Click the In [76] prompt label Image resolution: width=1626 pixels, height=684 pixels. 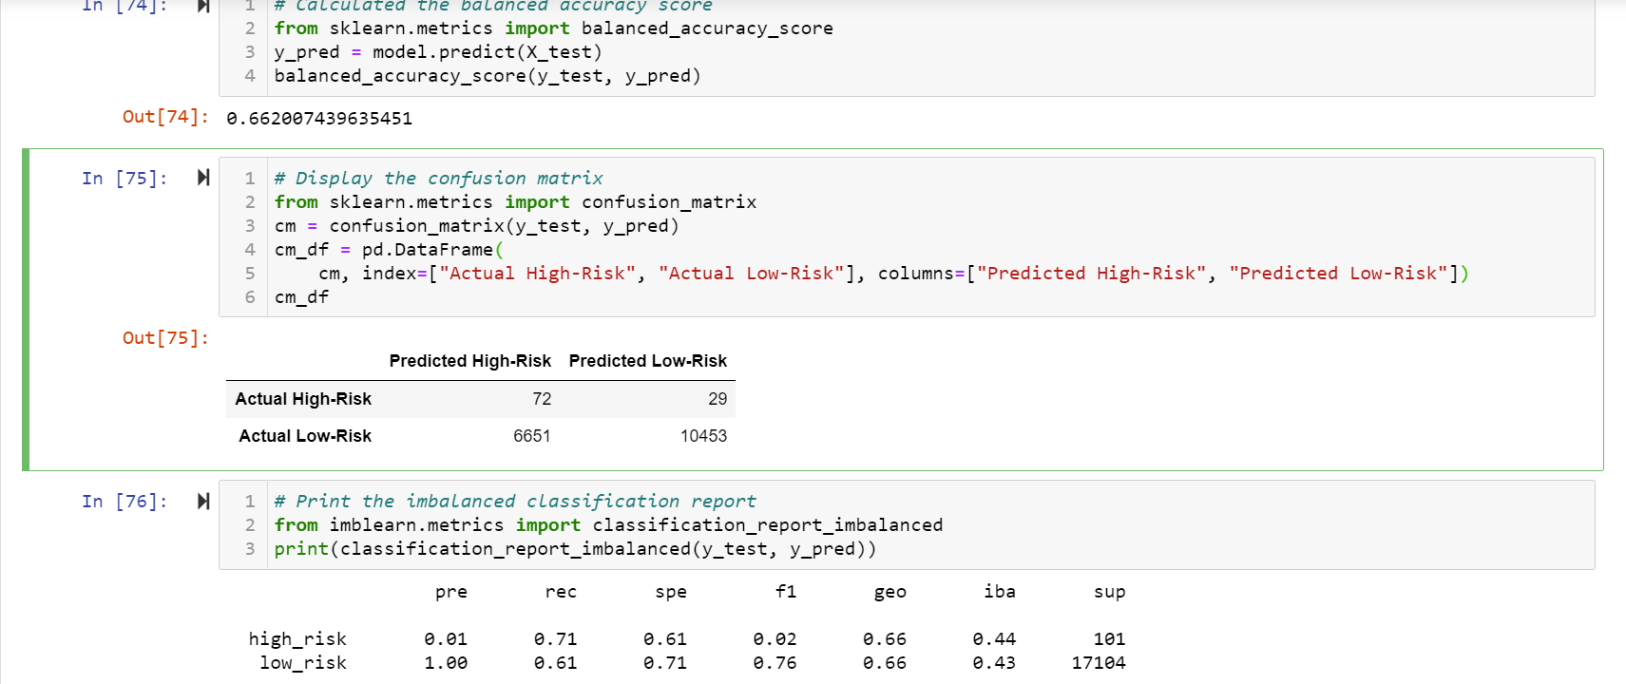coord(124,501)
